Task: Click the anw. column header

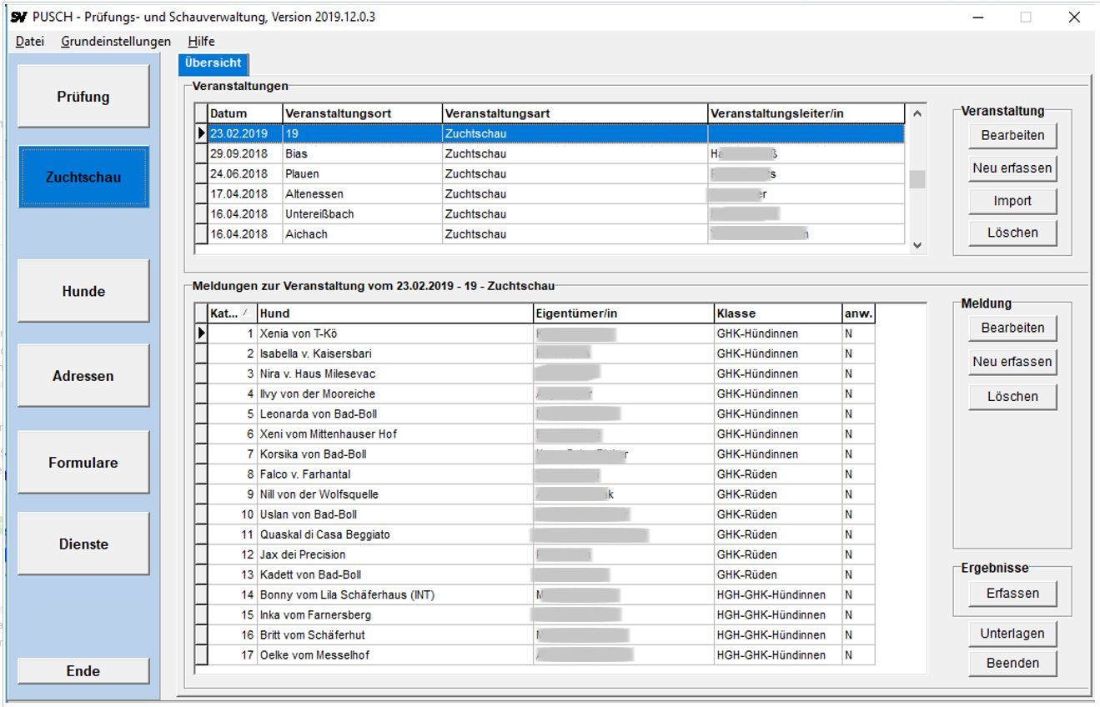Action: click(x=859, y=313)
